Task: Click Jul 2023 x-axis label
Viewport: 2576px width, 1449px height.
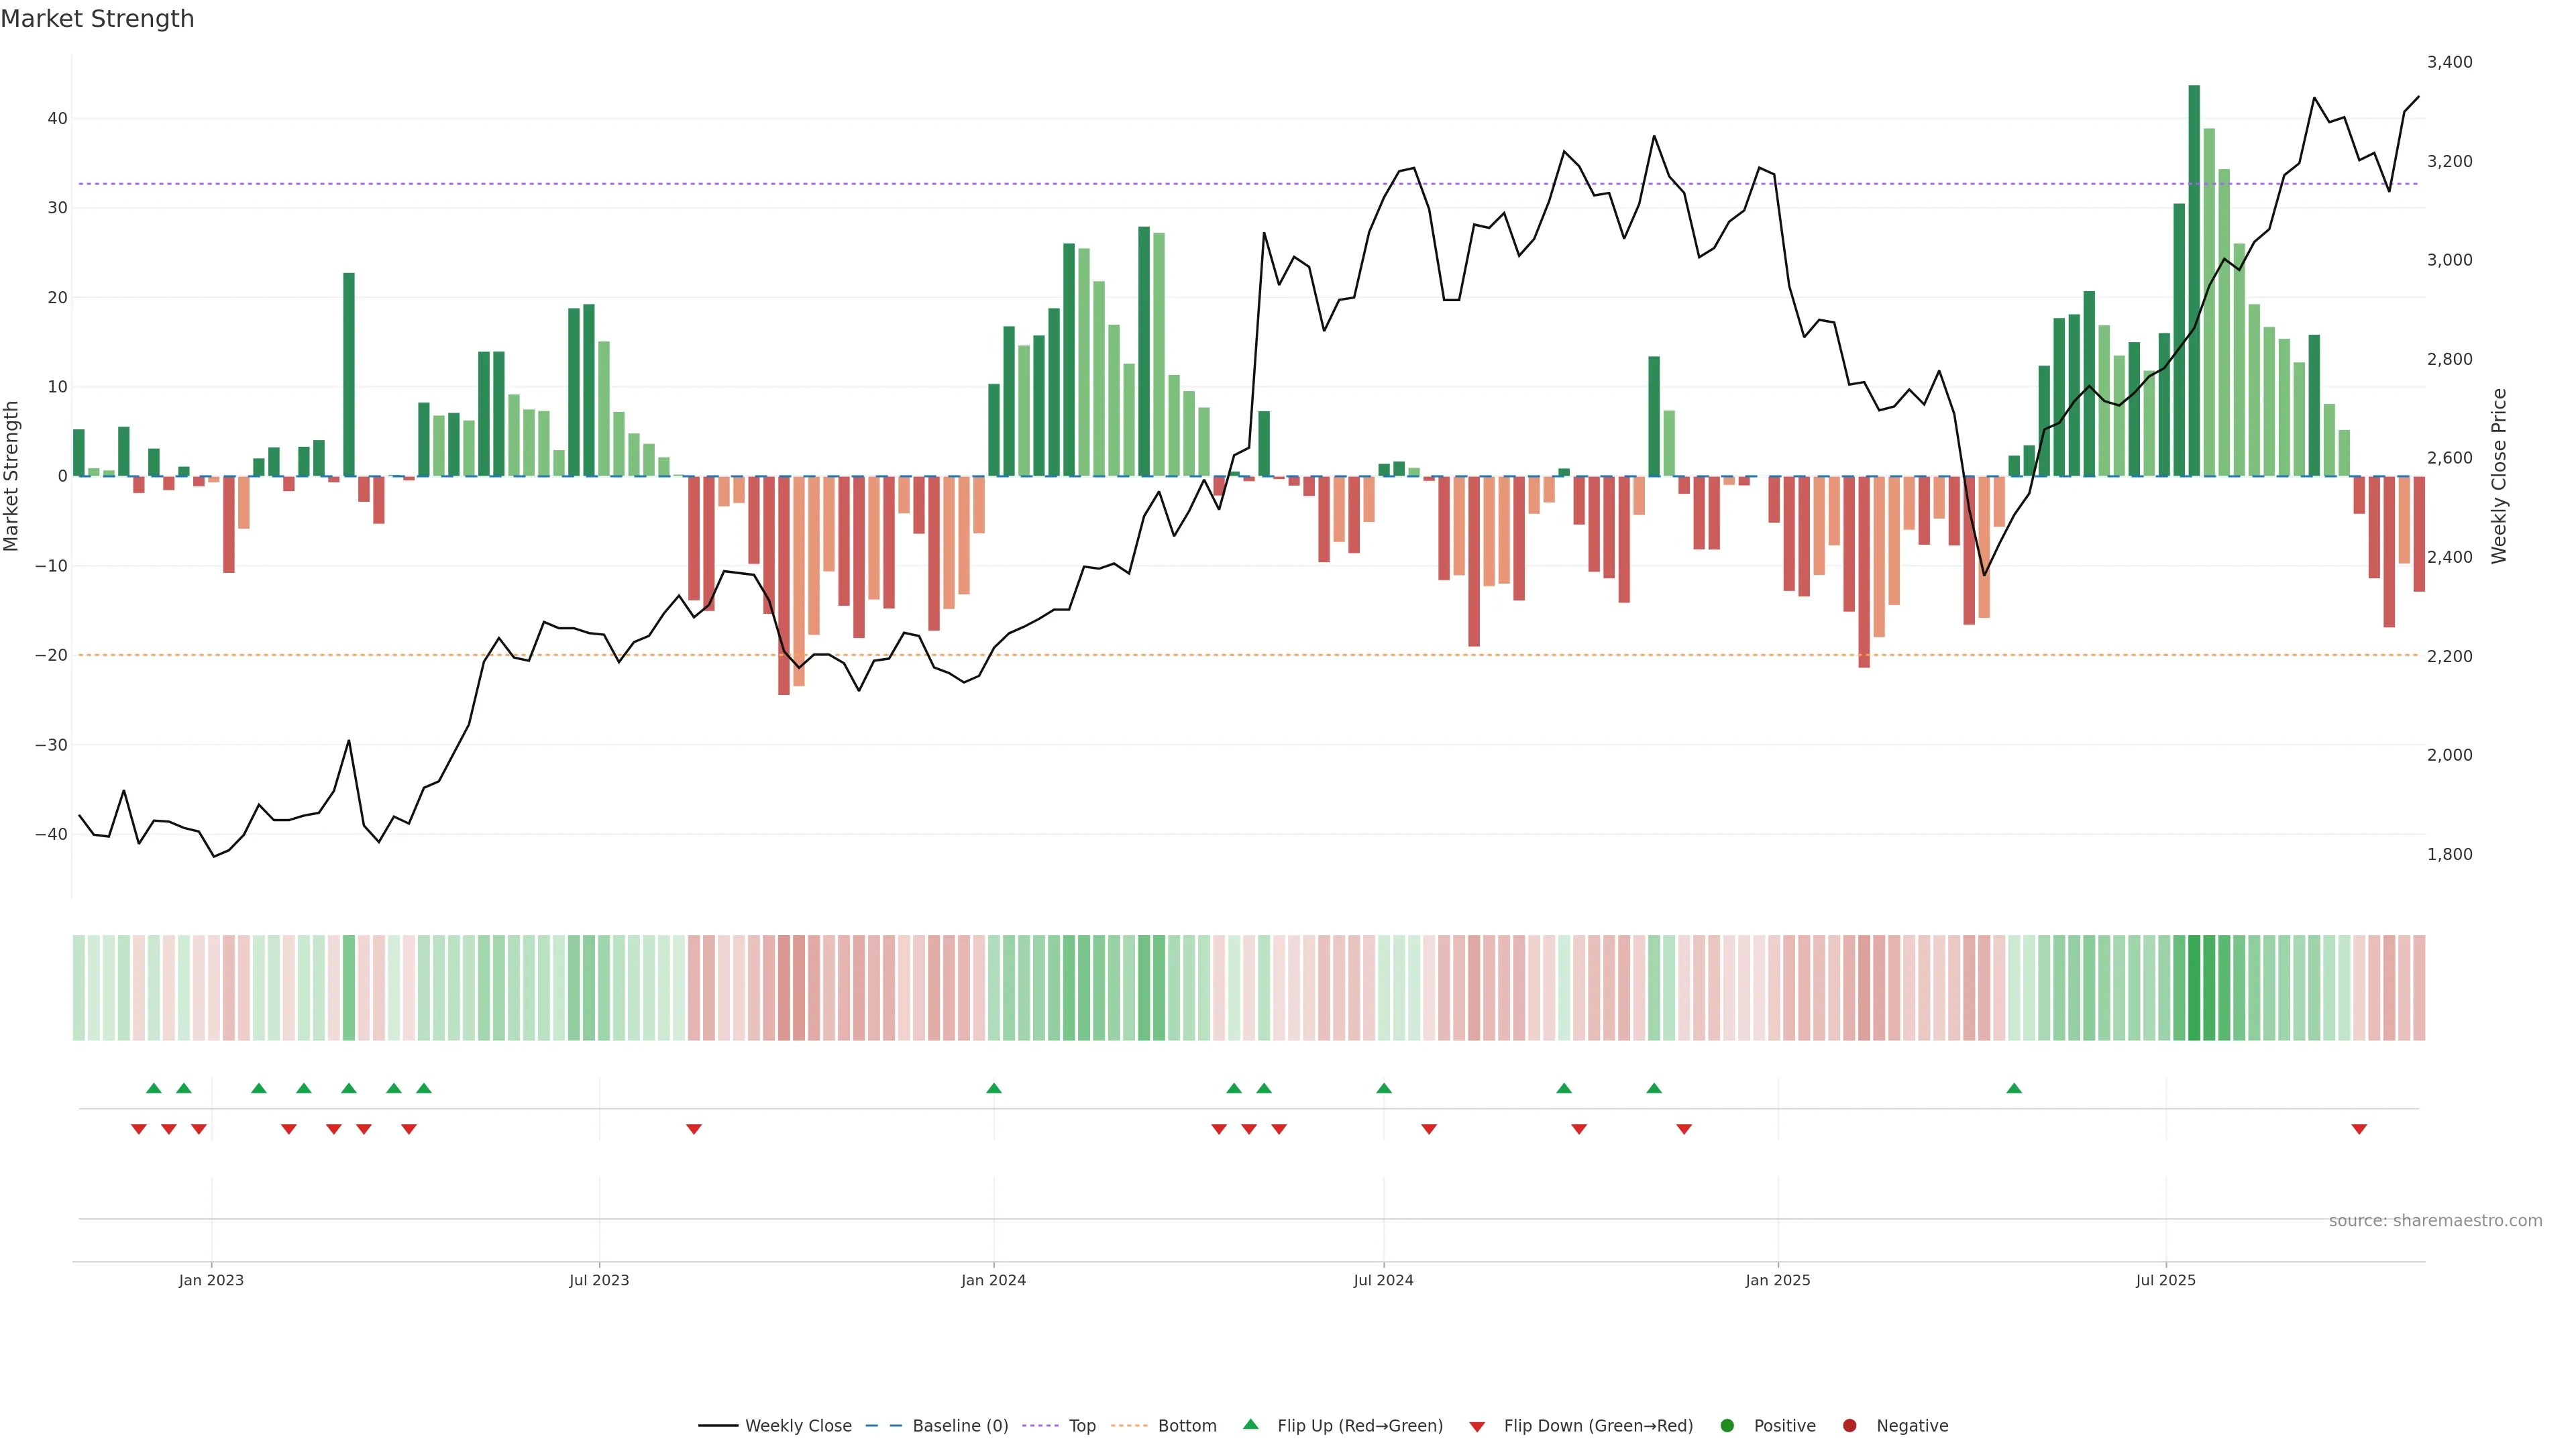Action: click(599, 1280)
